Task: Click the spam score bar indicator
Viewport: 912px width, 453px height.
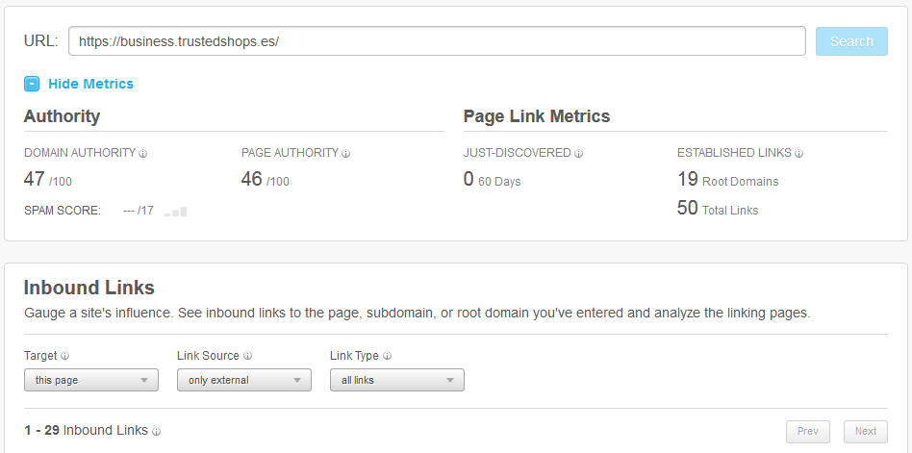Action: coord(176,212)
